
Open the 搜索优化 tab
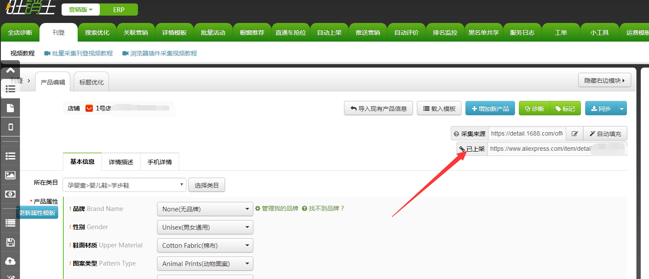(x=97, y=32)
